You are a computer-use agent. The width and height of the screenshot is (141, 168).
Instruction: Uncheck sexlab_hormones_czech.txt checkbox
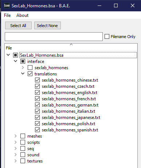pyautogui.click(x=37, y=86)
